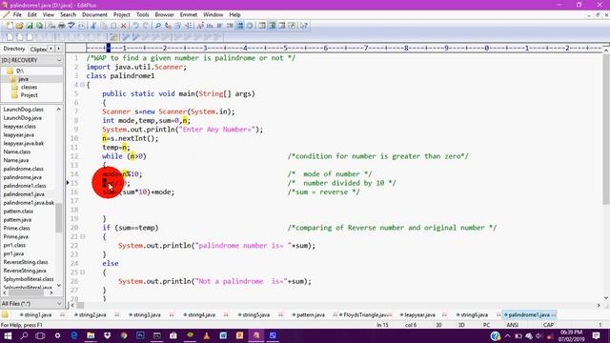The width and height of the screenshot is (610, 343).
Task: Open File Explorer from taskbar
Action: coord(91,335)
